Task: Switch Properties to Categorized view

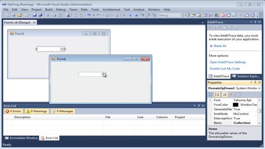Action: (211, 94)
